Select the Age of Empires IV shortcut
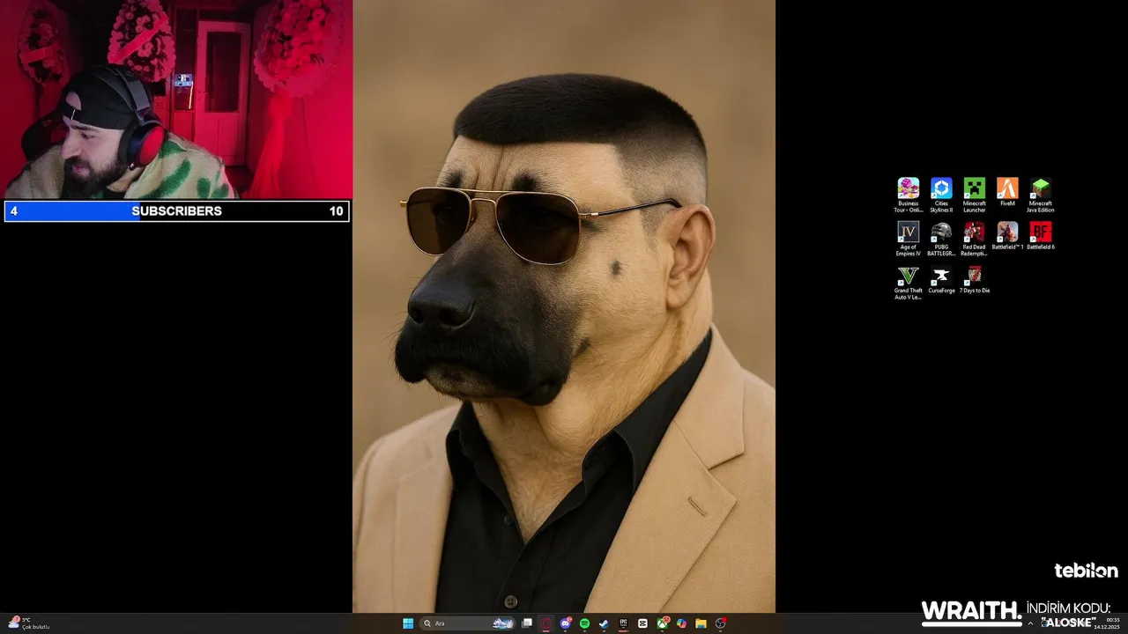 coord(908,238)
